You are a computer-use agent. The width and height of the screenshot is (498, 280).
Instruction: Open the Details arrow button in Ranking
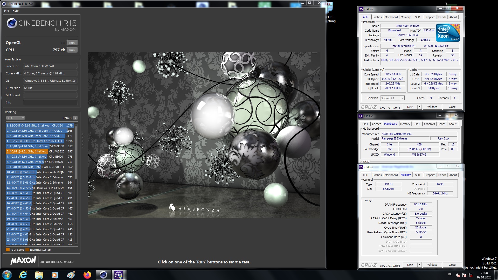click(75, 118)
